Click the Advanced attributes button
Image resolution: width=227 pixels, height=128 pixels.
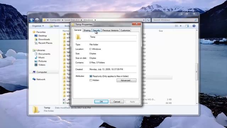pos(126,80)
